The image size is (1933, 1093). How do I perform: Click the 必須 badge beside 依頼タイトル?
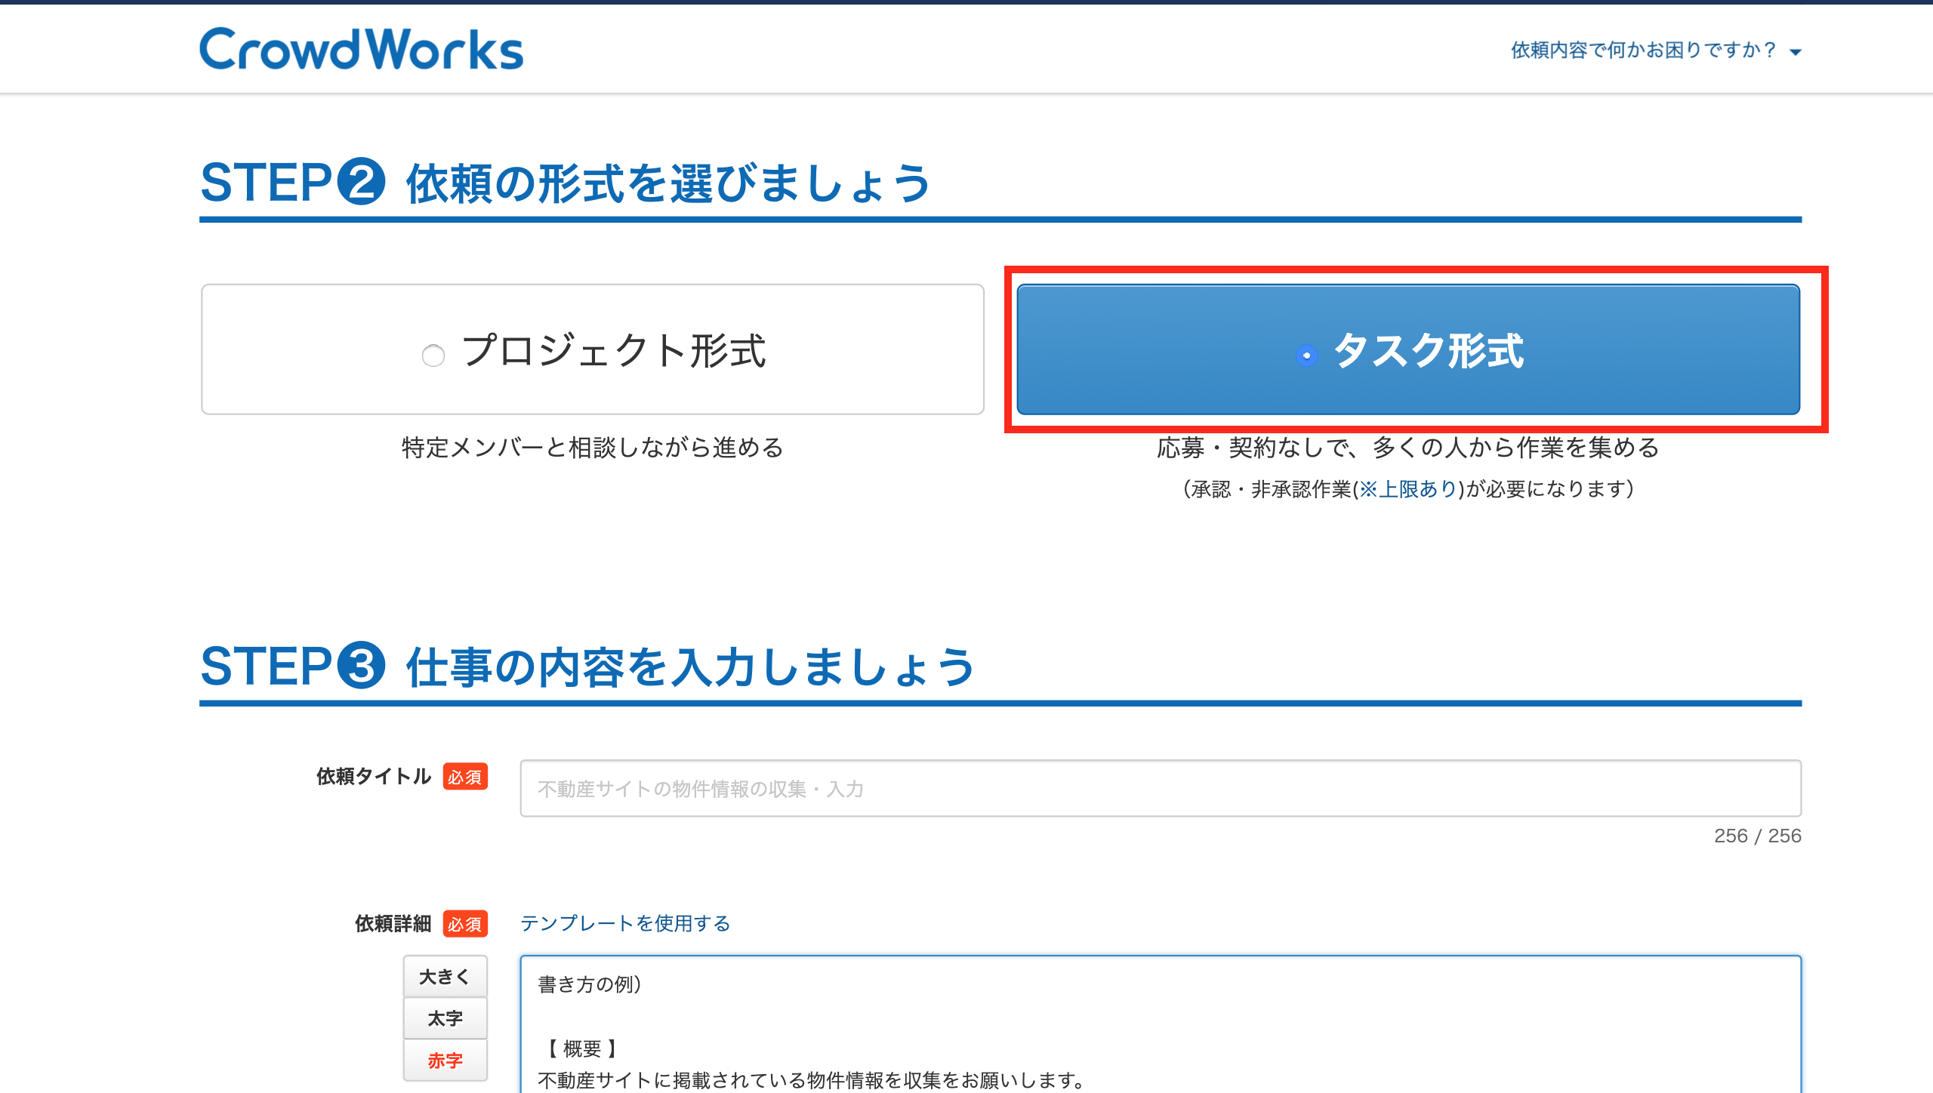[x=464, y=777]
